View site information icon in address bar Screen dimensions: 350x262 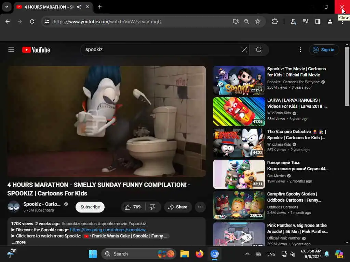(x=46, y=21)
